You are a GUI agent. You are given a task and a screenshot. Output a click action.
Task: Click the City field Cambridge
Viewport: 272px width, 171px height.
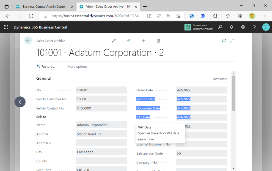click(x=101, y=152)
